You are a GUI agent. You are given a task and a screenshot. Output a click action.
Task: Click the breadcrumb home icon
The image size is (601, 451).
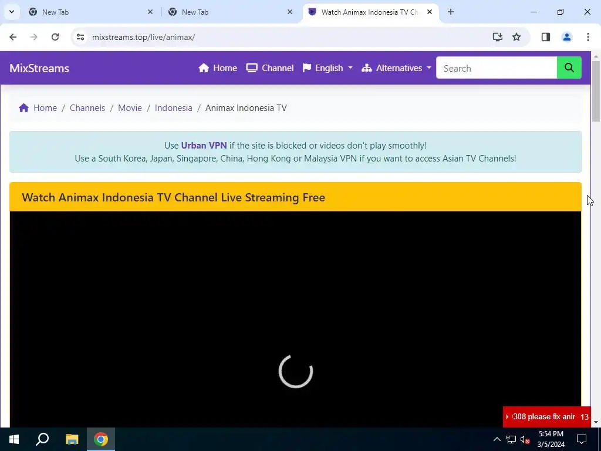(x=23, y=108)
